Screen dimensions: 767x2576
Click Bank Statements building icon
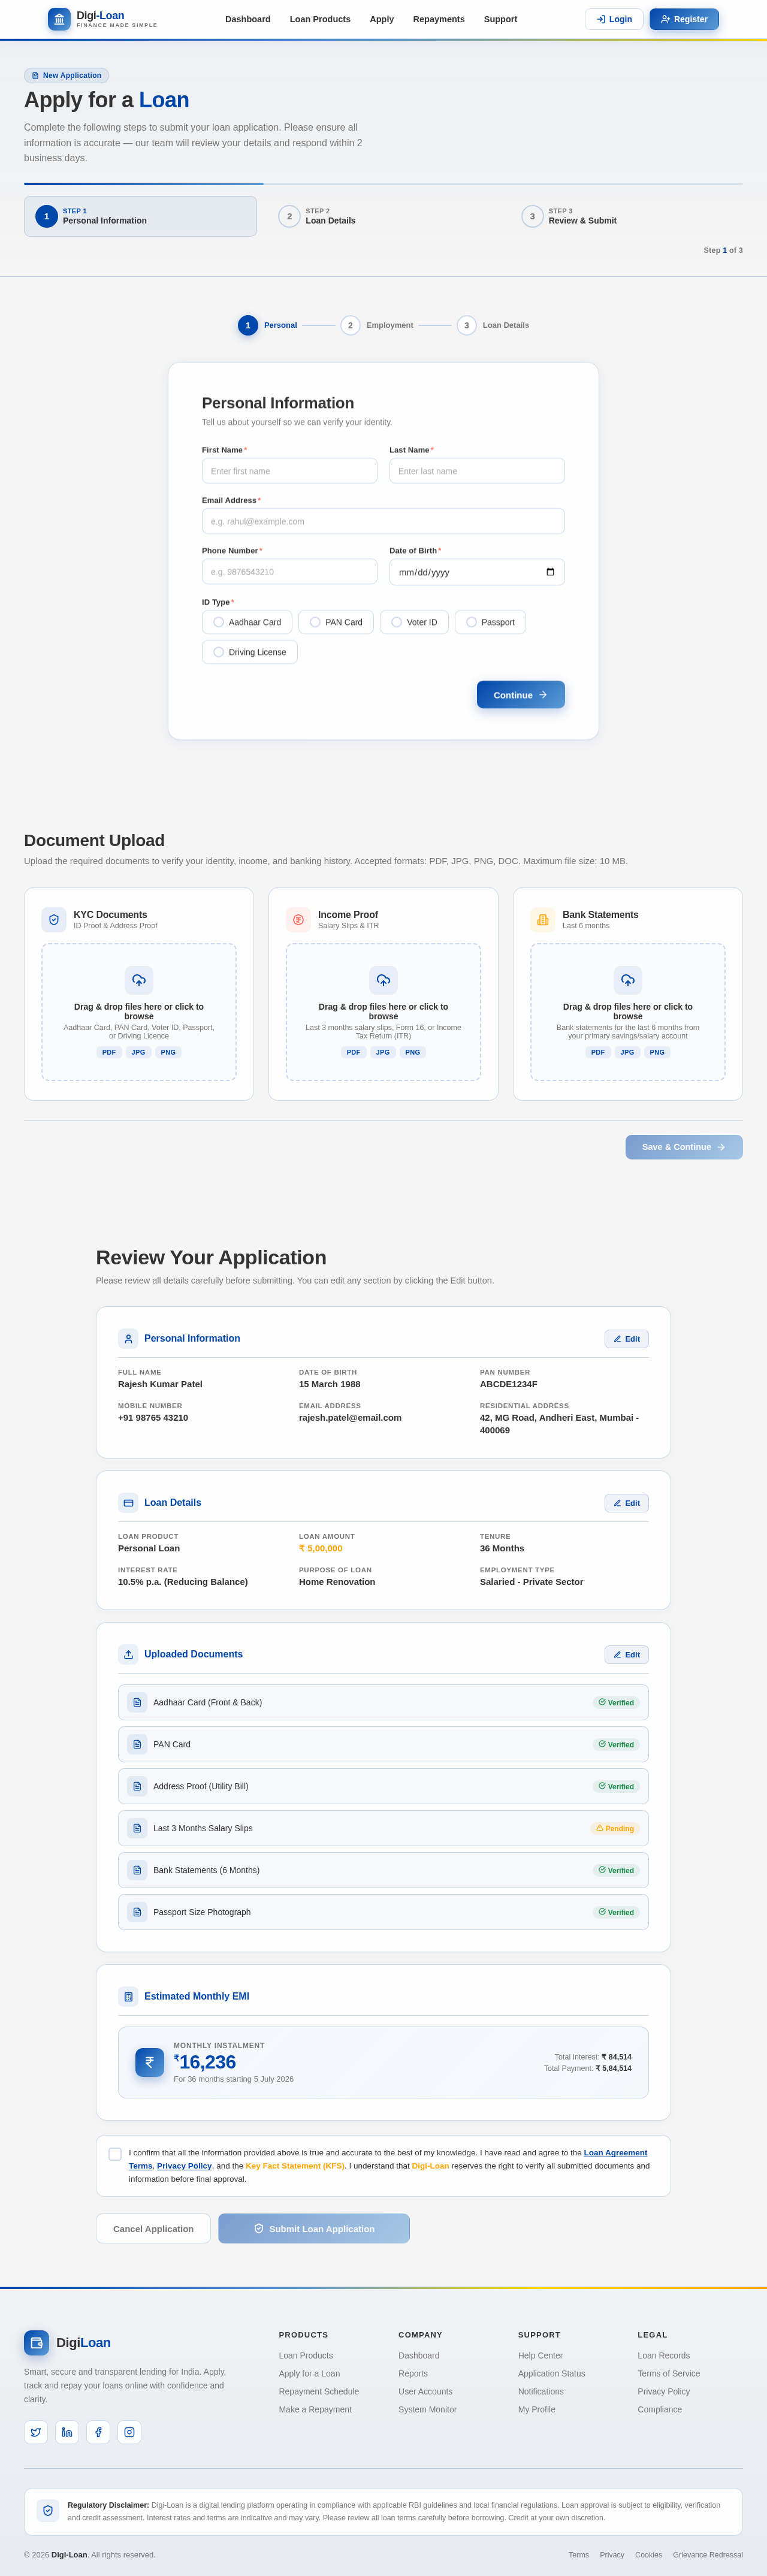pos(543,920)
